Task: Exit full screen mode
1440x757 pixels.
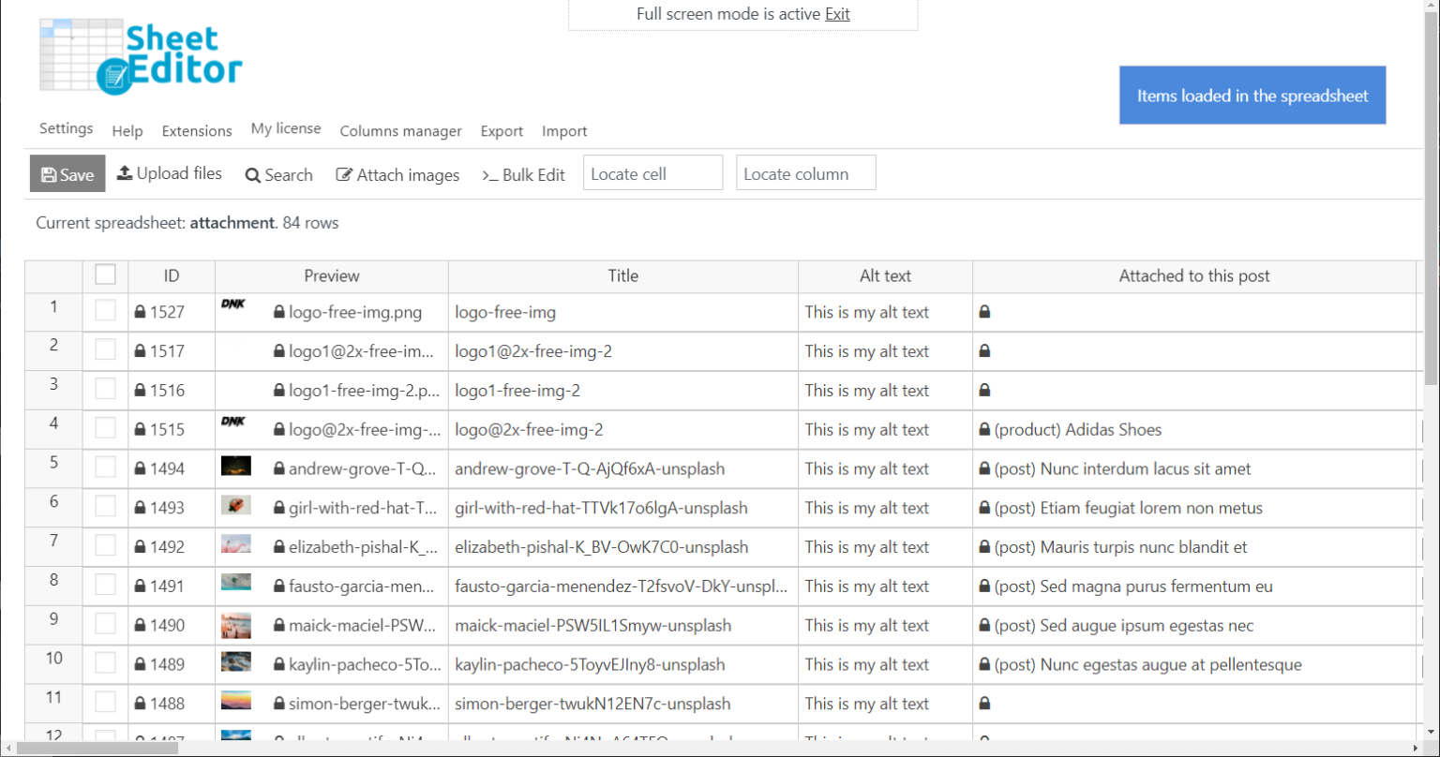Action: pos(837,14)
